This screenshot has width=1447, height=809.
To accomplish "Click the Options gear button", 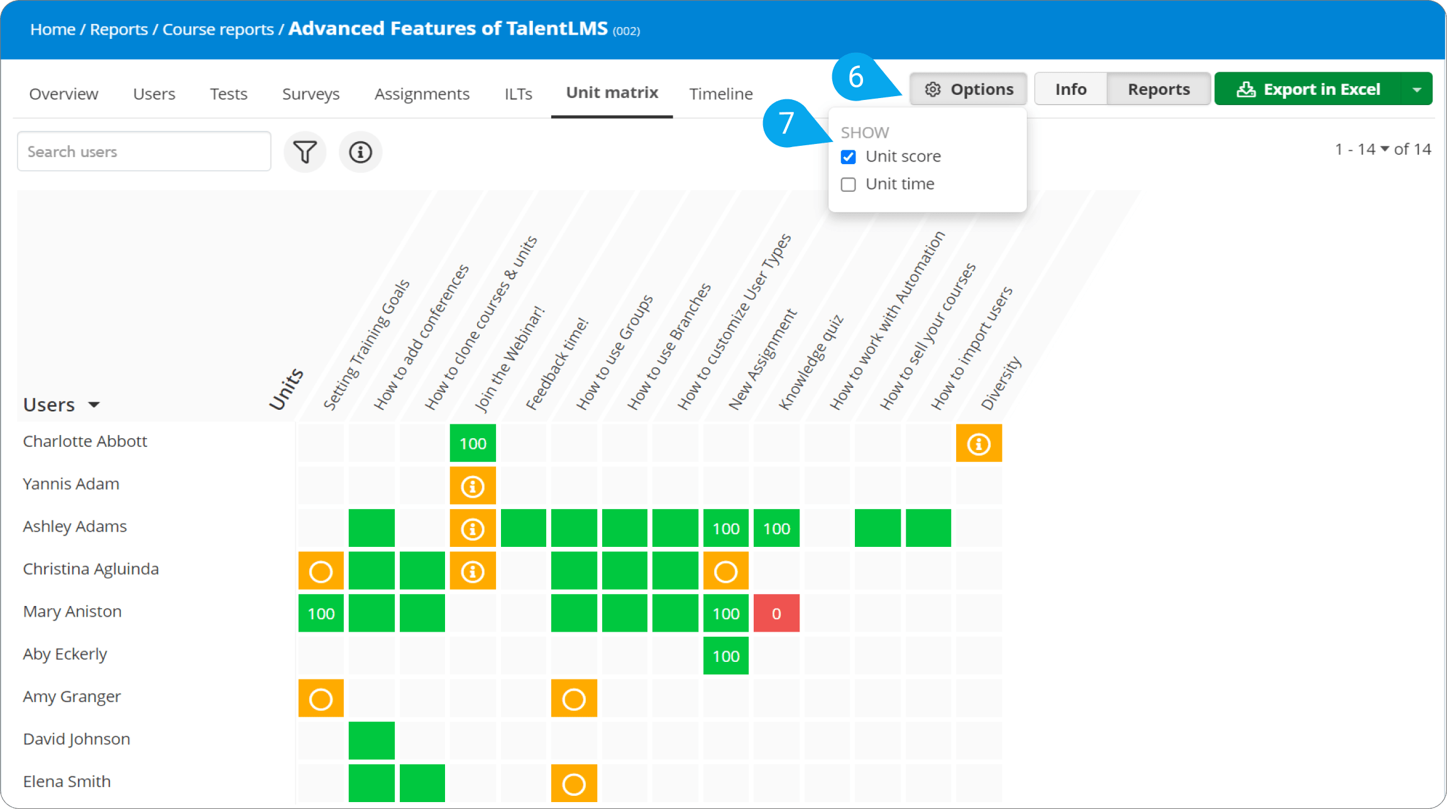I will click(968, 89).
